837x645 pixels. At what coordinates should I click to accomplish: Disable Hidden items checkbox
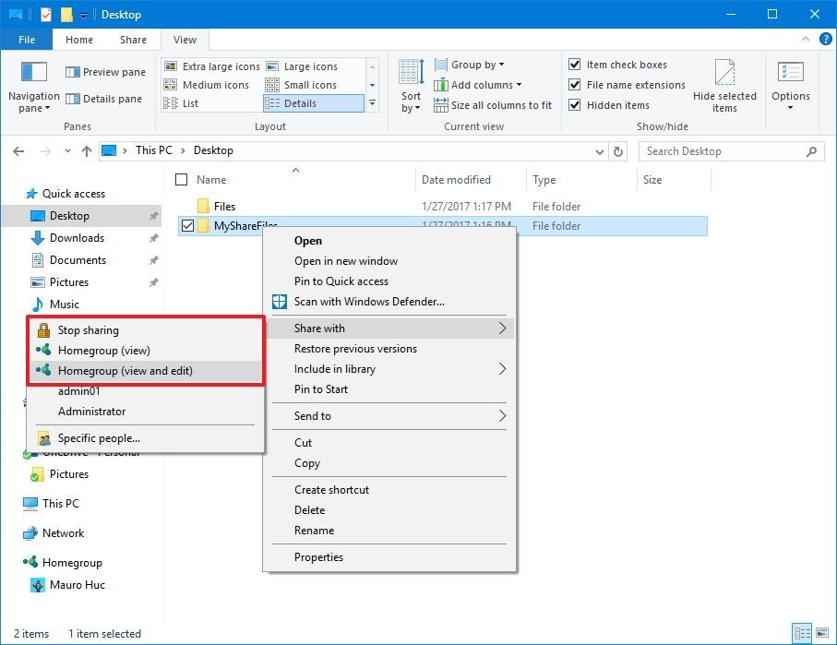(x=575, y=105)
